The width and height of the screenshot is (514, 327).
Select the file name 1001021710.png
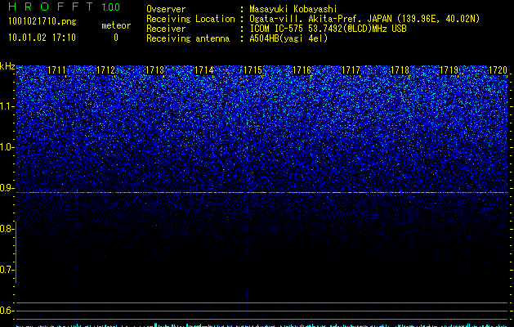[x=42, y=21]
